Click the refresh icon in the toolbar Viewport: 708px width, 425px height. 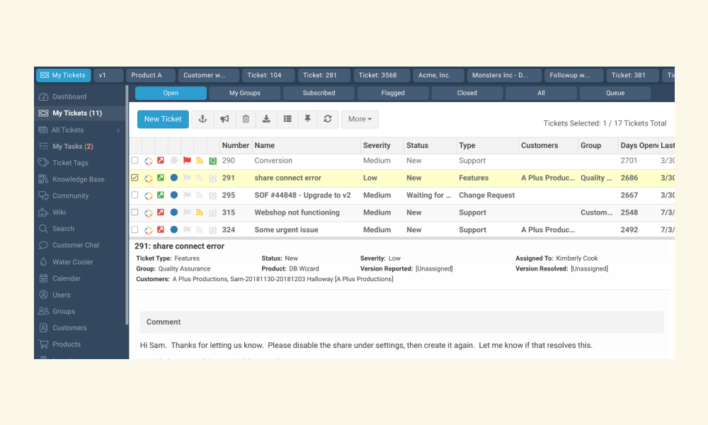point(328,119)
